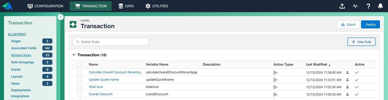Toggle the select-all header checkbox

[x=79, y=65]
